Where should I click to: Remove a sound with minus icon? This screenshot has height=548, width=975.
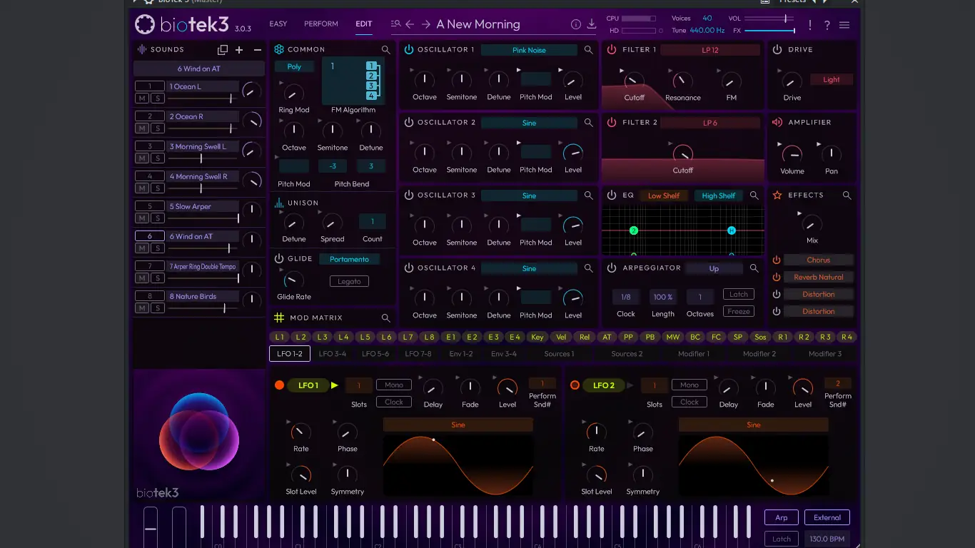click(x=258, y=50)
